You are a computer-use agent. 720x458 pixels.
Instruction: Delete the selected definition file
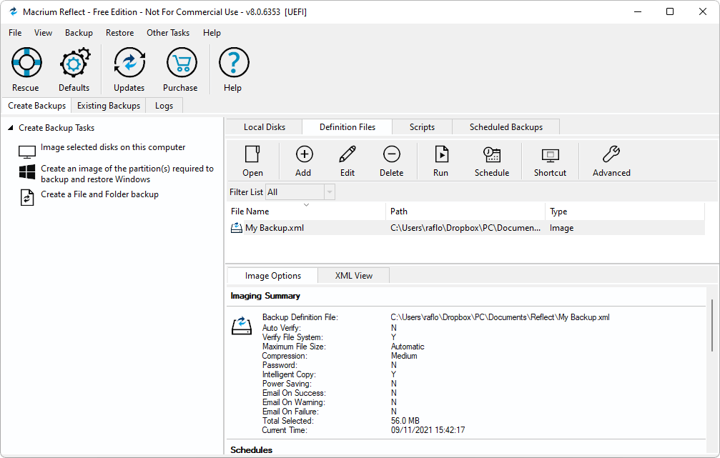click(x=391, y=160)
